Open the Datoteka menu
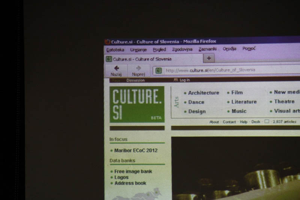This screenshot has height=200, width=300. [x=115, y=50]
